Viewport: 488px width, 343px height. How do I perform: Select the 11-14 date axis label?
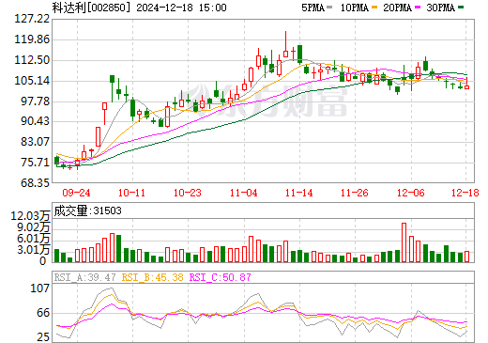pos(299,193)
